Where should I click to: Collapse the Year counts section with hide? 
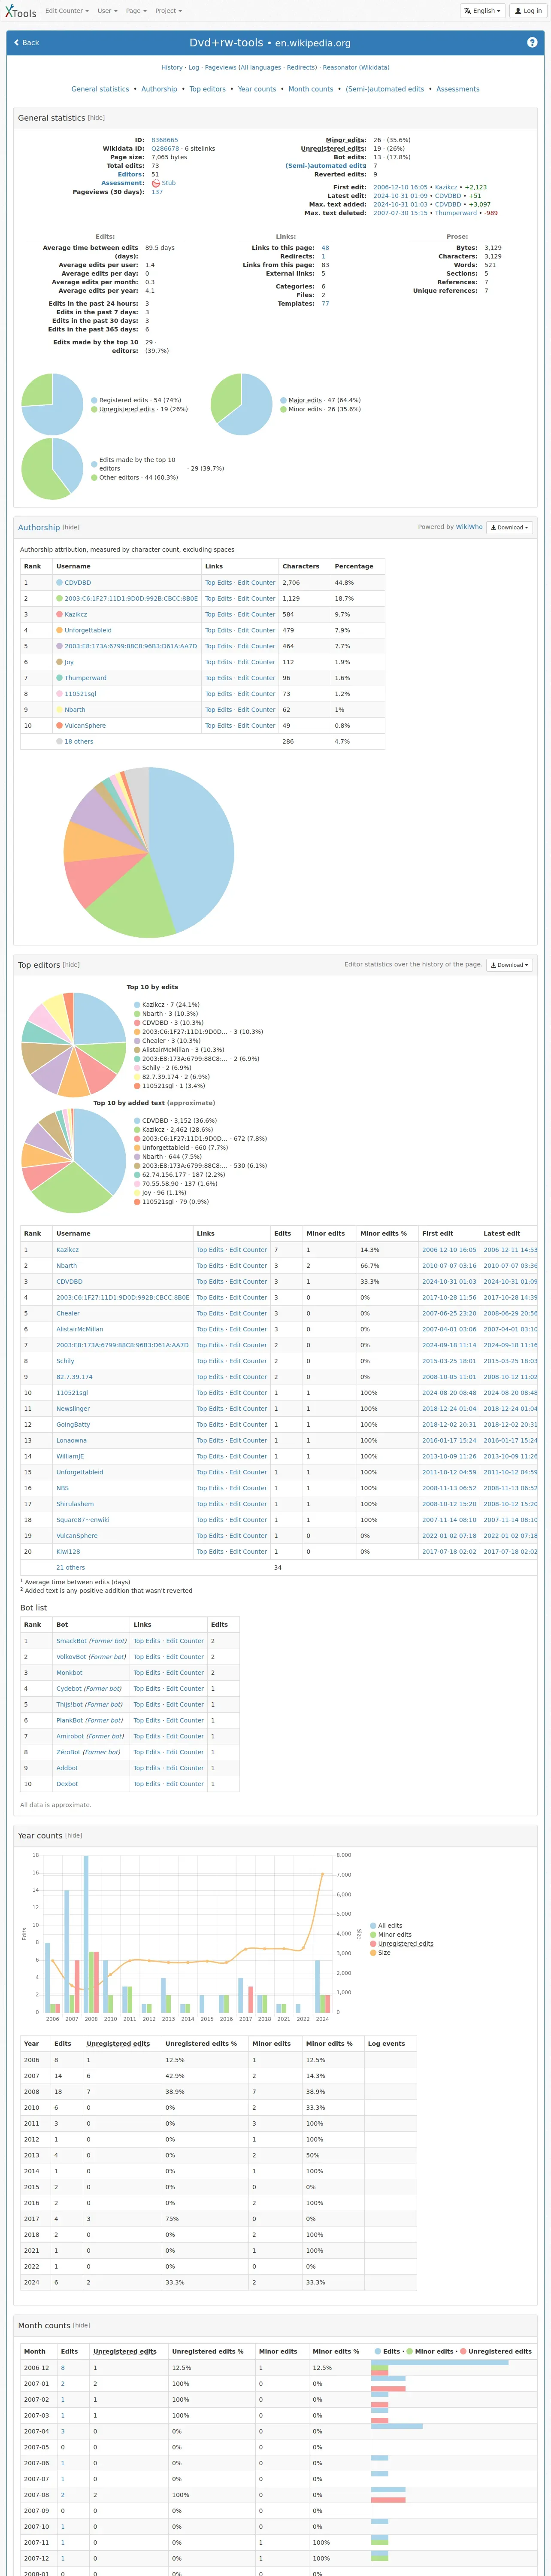pyautogui.click(x=74, y=1835)
